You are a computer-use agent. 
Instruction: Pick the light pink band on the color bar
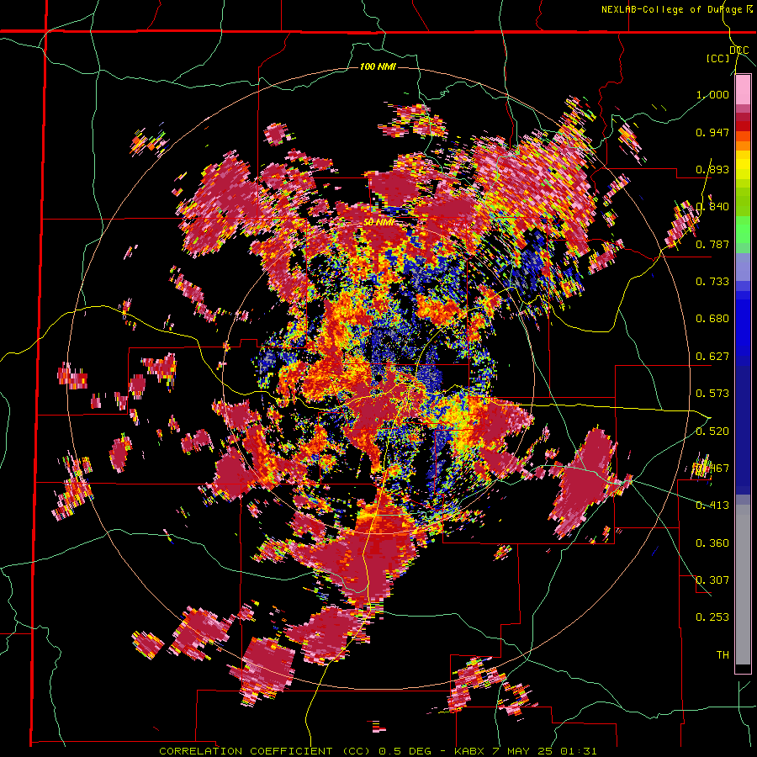click(x=743, y=90)
